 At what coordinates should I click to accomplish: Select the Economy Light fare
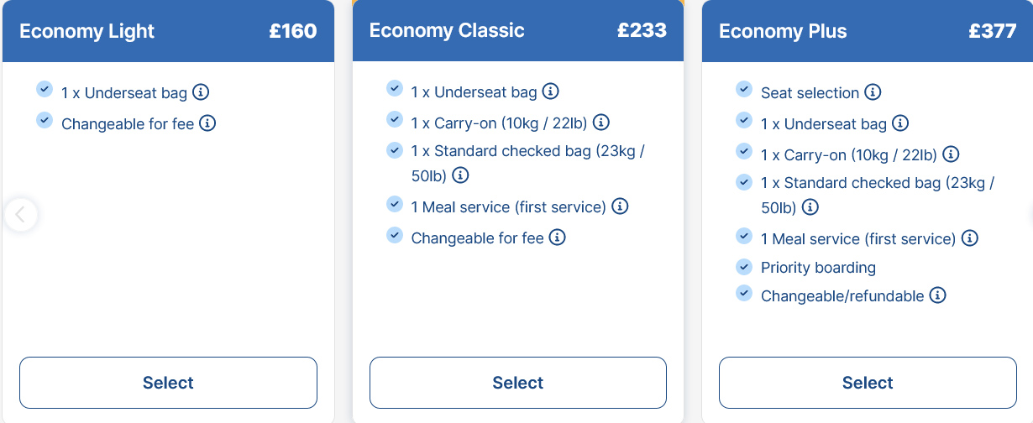[168, 383]
